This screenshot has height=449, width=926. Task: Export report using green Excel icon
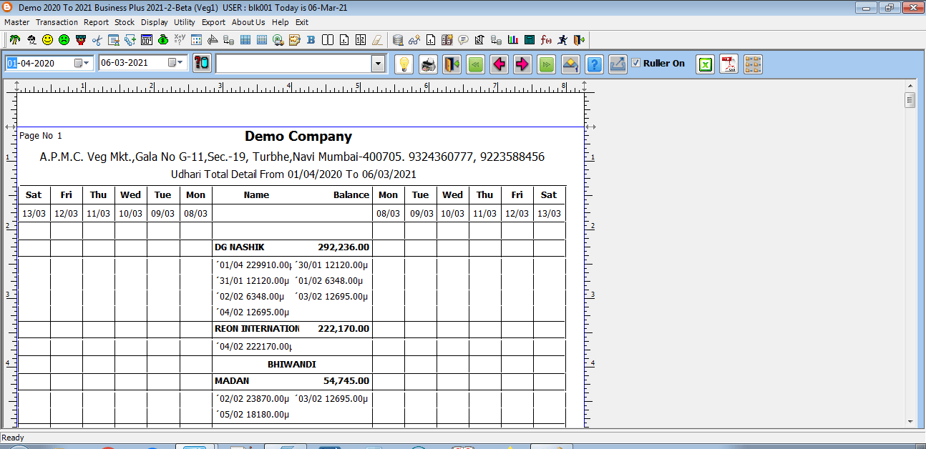pos(705,64)
